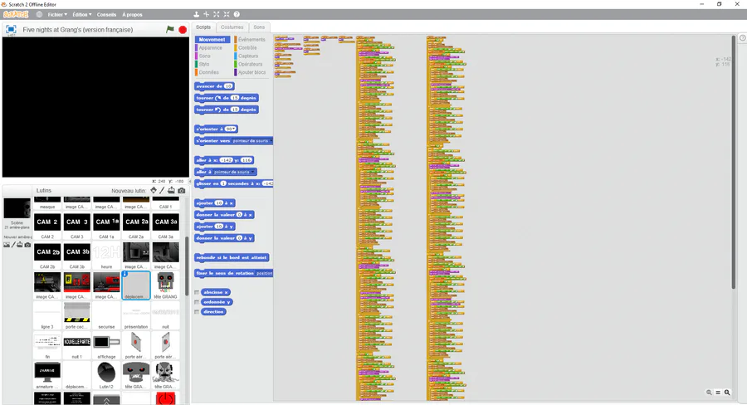747x405 pixels.
Task: Open the language globe menu
Action: click(x=39, y=14)
